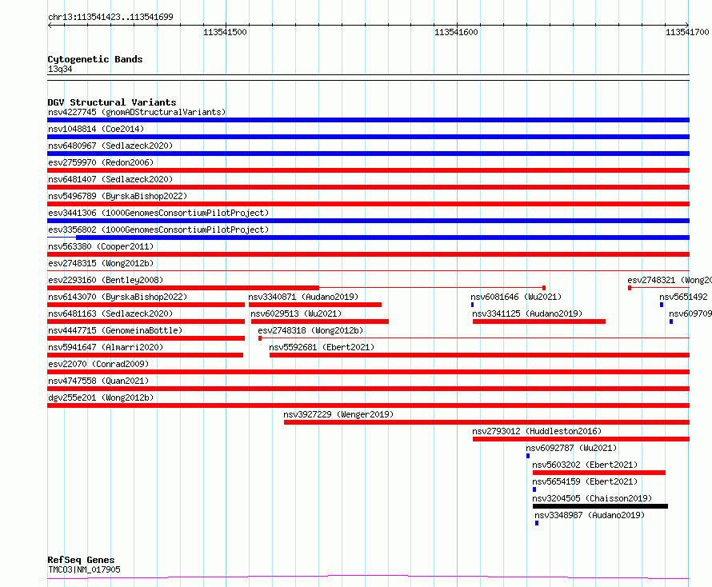712x587 pixels.
Task: Open nsv5603202 (Ebert2021) label
Action: pos(585,465)
